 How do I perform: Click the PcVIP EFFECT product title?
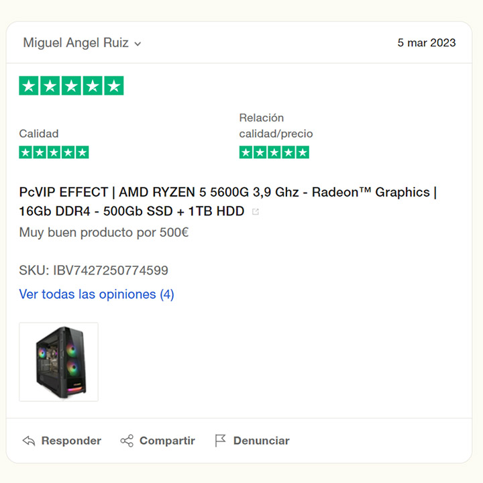[227, 201]
